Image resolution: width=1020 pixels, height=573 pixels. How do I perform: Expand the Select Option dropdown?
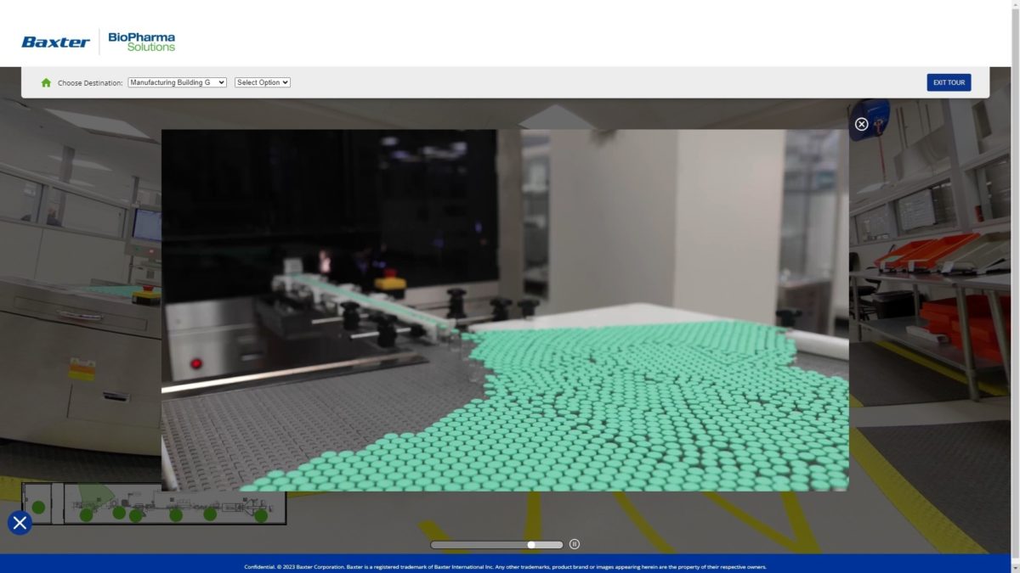coord(262,82)
